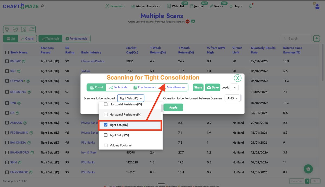Click the icon next to RMDRIP
The image size is (325, 187).
(24, 61)
